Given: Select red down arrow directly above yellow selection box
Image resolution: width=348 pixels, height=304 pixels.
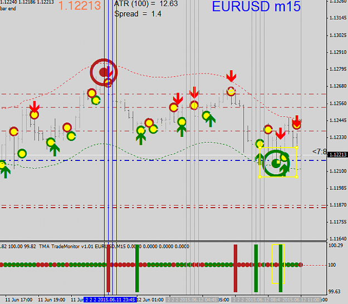Looking at the screenshot, I should pos(280,134).
